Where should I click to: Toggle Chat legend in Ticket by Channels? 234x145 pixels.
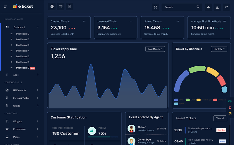190,100
